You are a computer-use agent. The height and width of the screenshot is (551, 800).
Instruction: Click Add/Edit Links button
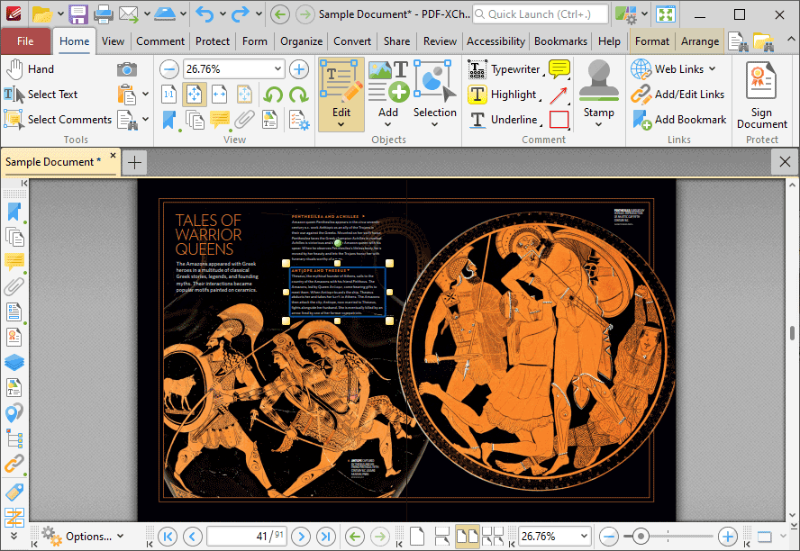tap(677, 95)
